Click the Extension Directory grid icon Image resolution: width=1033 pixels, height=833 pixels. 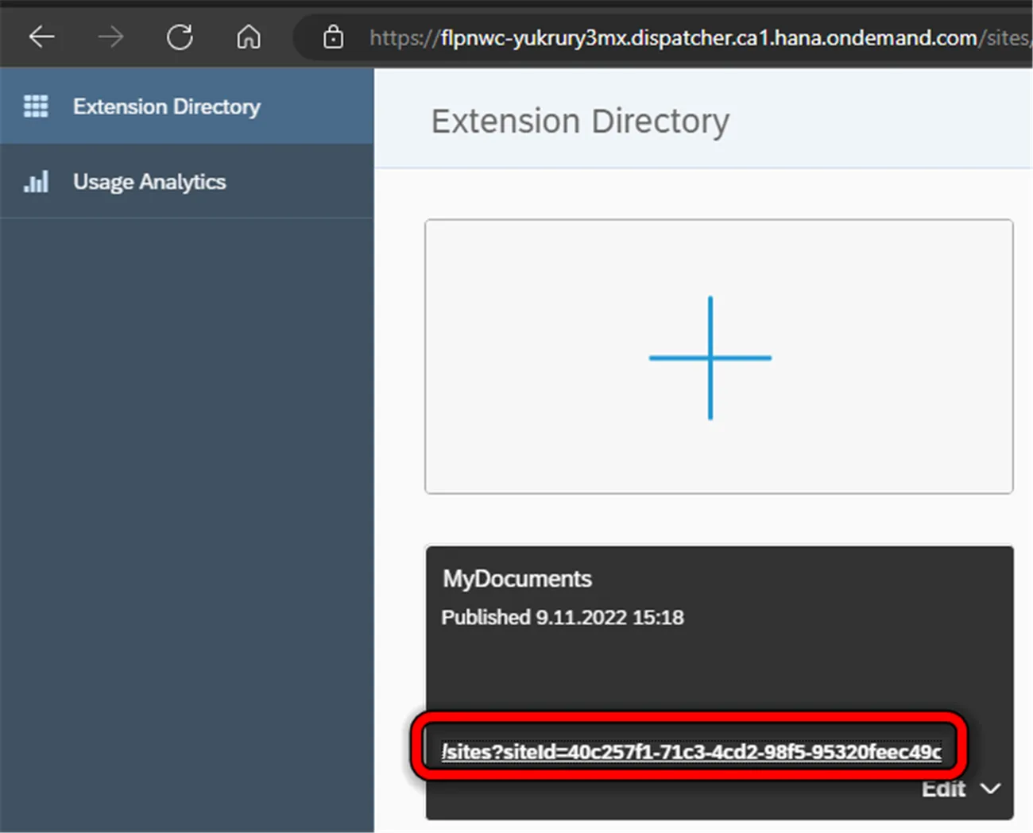[36, 106]
